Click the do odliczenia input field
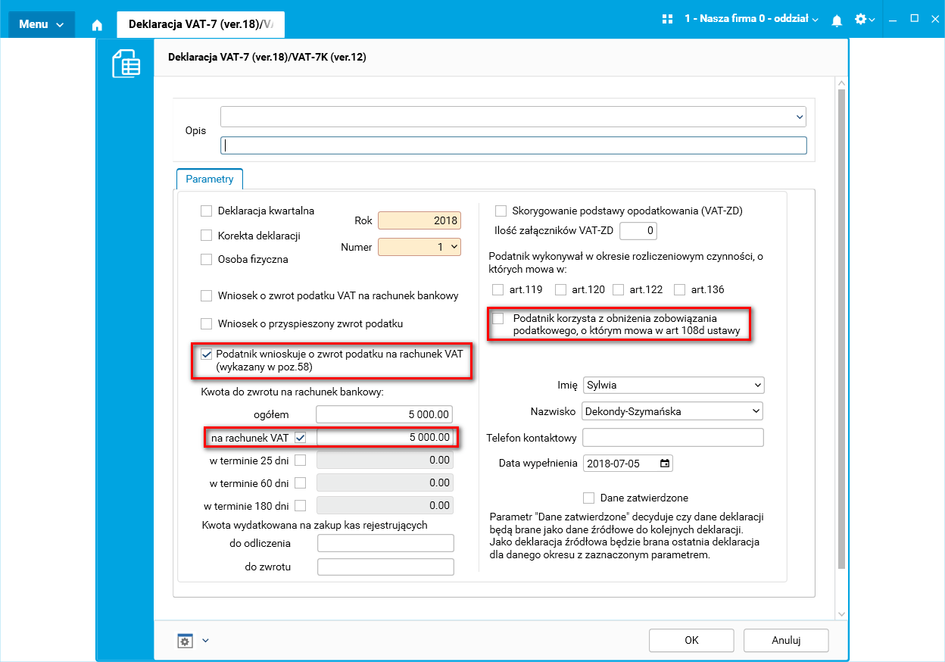Screen dimensions: 945x662 tap(385, 543)
